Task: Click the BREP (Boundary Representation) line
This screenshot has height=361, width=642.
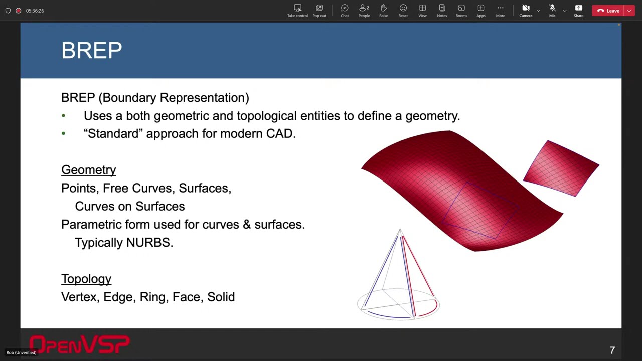Action: (155, 98)
